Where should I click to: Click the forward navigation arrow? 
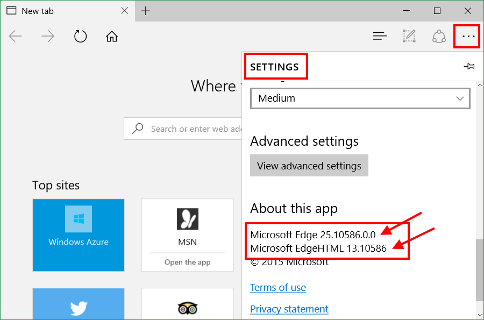[48, 36]
